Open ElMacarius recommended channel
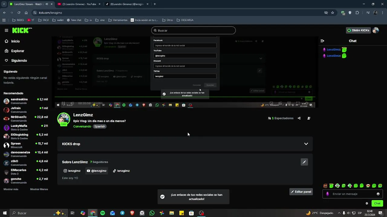This screenshot has width=387, height=217. click(x=26, y=172)
